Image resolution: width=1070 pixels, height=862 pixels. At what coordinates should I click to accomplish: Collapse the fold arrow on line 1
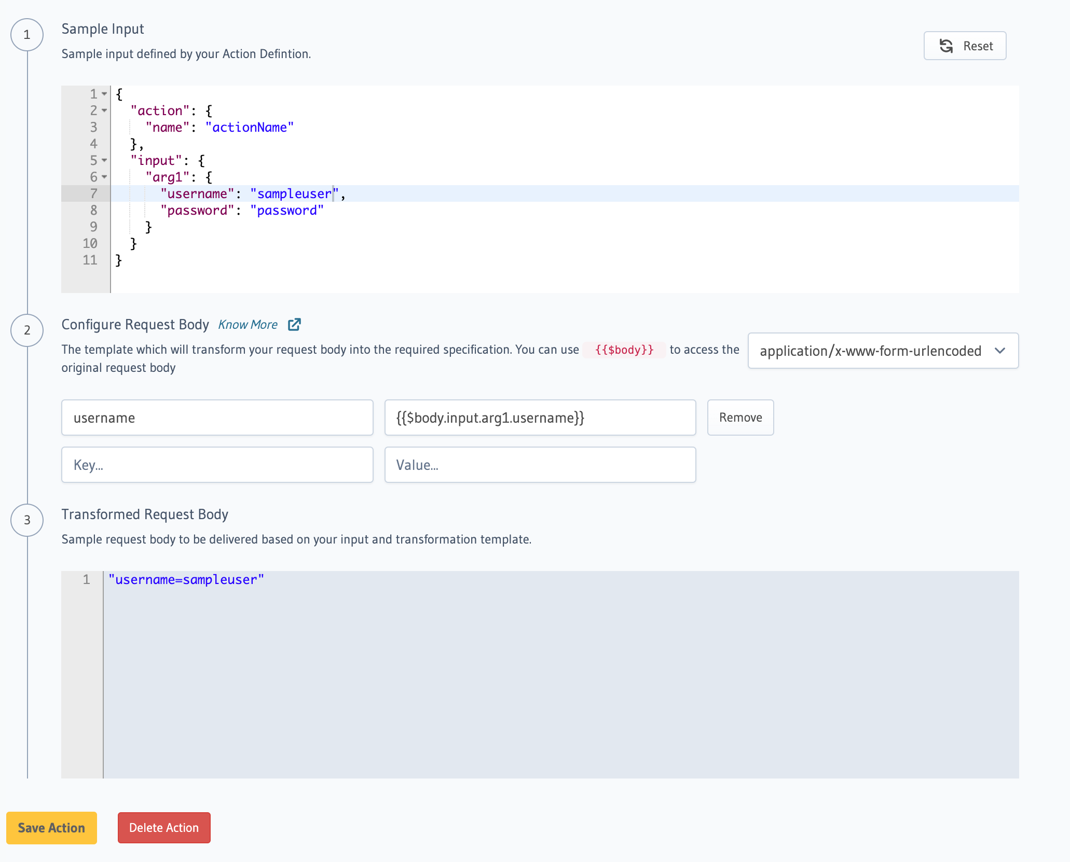[104, 94]
